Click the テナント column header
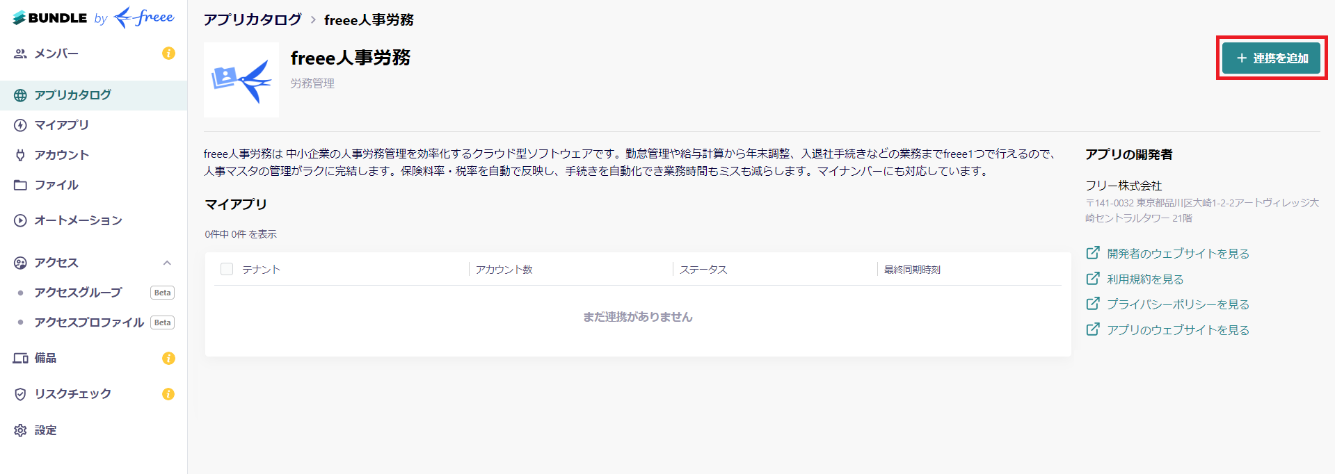The image size is (1335, 474). [261, 270]
